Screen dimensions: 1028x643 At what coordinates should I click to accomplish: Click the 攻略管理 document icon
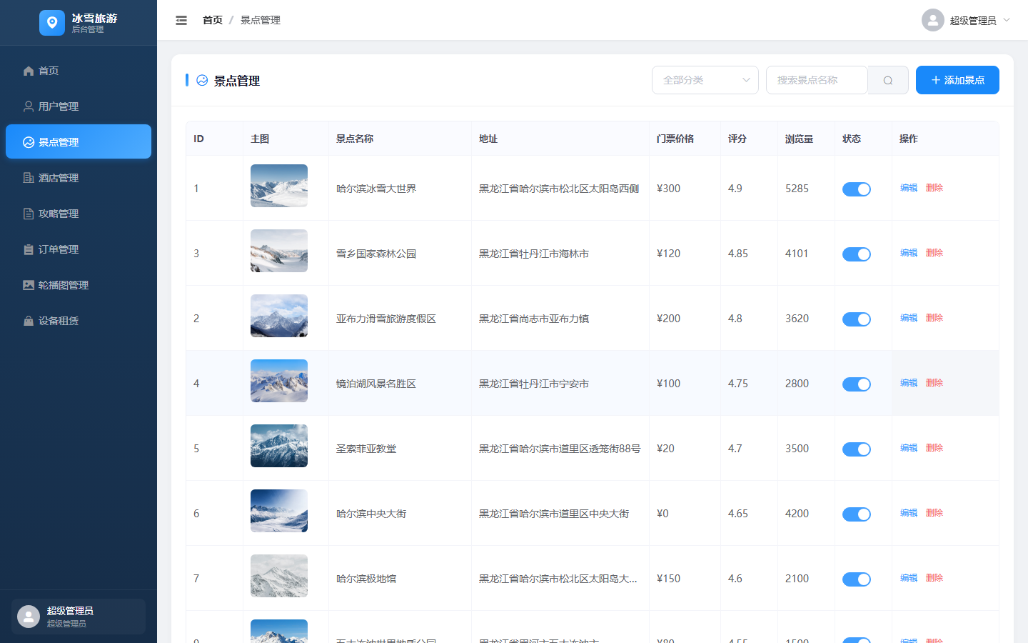[29, 214]
